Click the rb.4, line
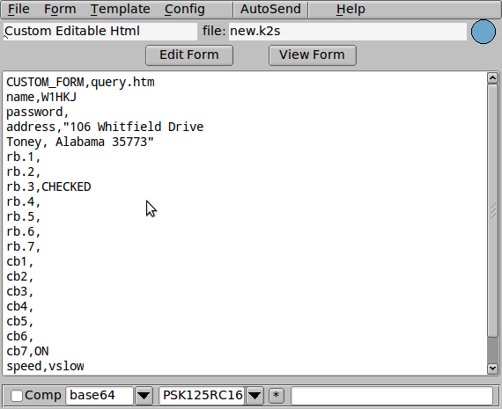 click(x=24, y=201)
